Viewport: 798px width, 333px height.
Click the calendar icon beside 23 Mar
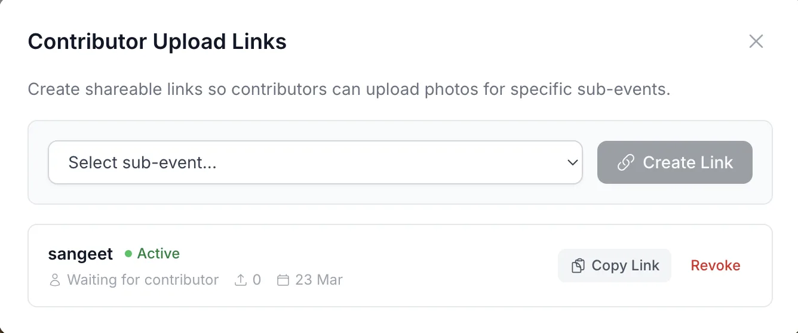283,280
